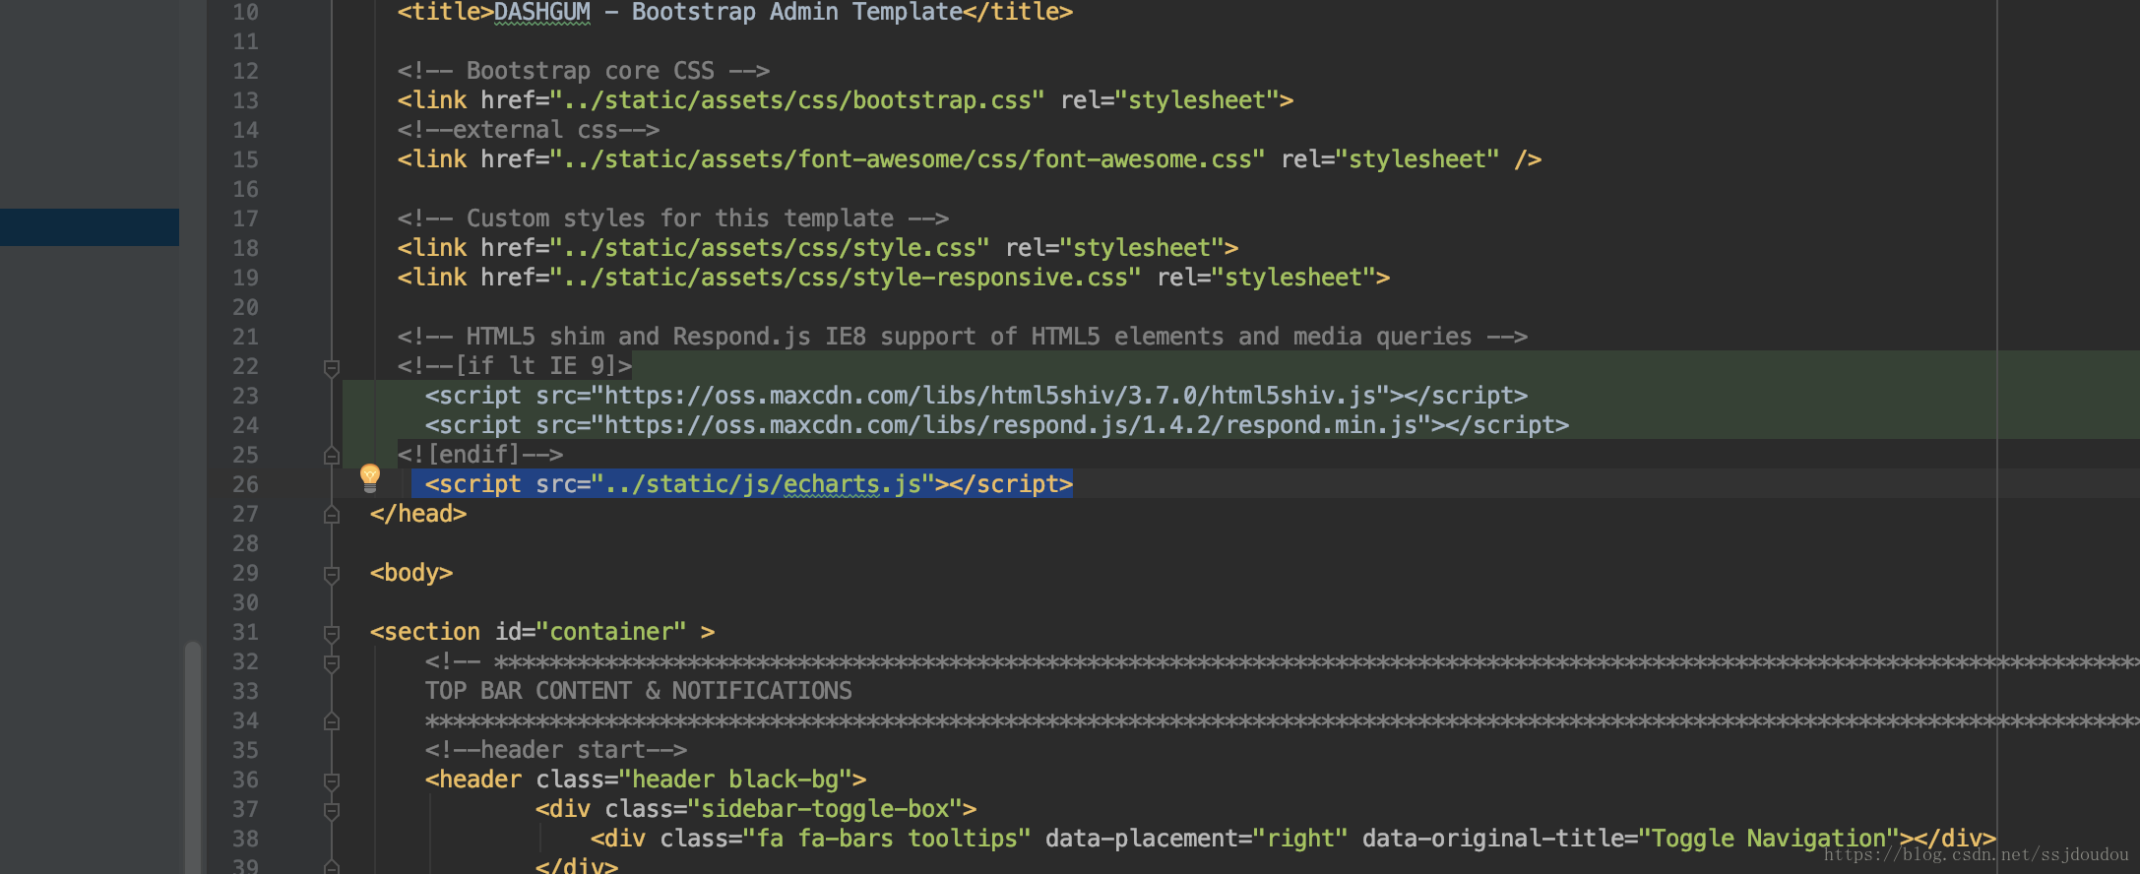Click line number 26 in gutter
This screenshot has height=874, width=2140.
[245, 484]
